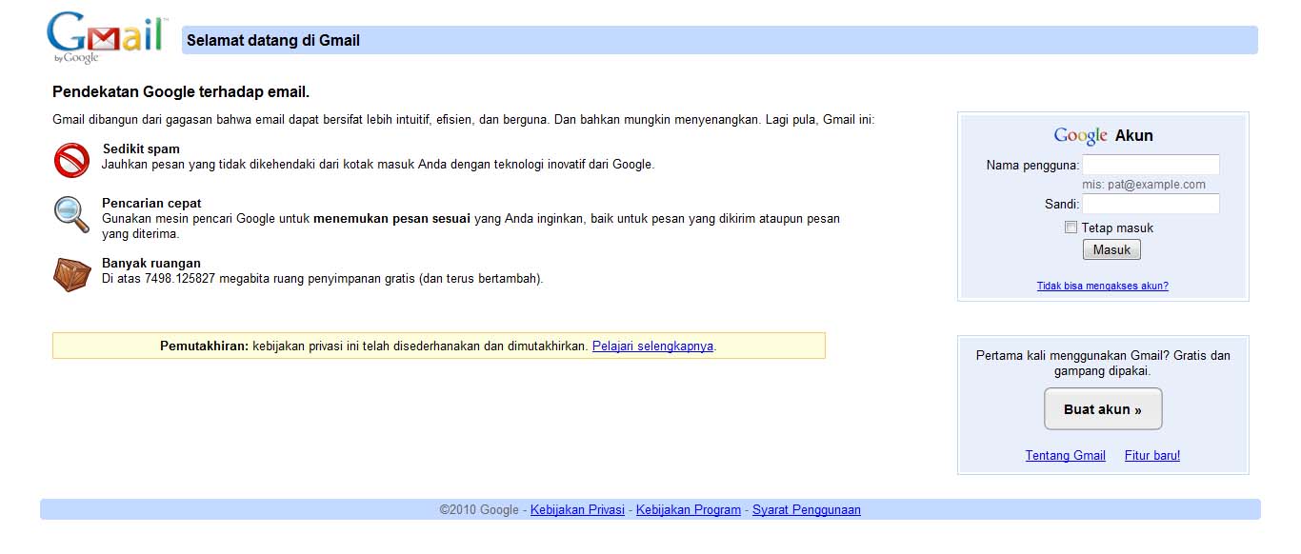Open 'Tidak bisa mengakses akun?' help link
Viewport: 1301px width, 554px height.
click(1101, 286)
